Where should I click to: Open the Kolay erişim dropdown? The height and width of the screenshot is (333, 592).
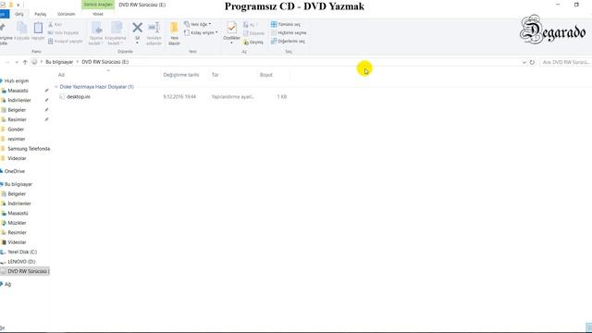(201, 33)
